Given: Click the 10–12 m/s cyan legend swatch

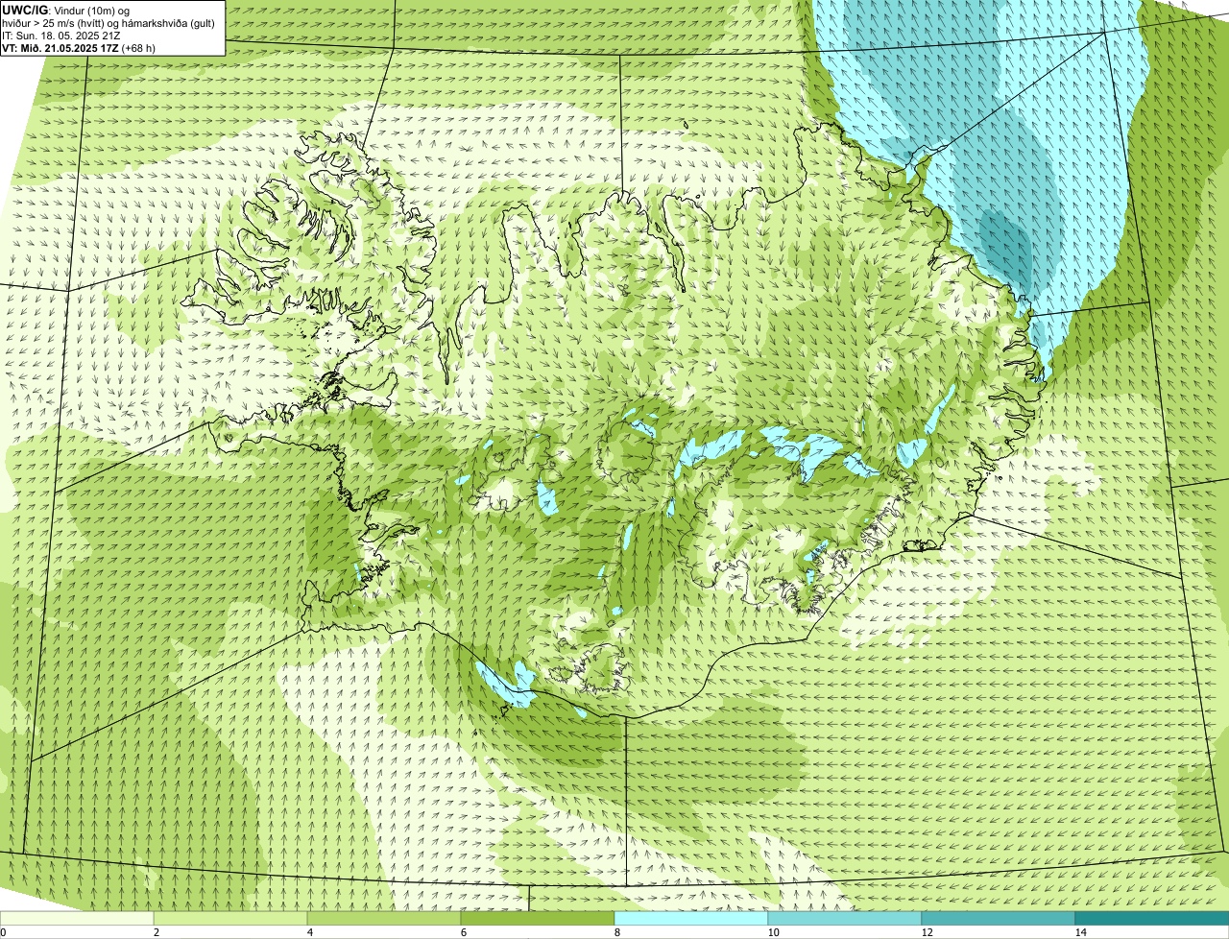Looking at the screenshot, I should pyautogui.click(x=845, y=918).
